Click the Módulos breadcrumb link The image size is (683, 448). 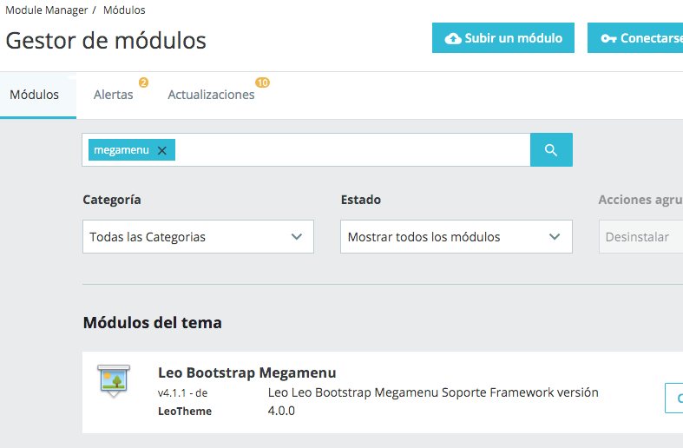[124, 10]
